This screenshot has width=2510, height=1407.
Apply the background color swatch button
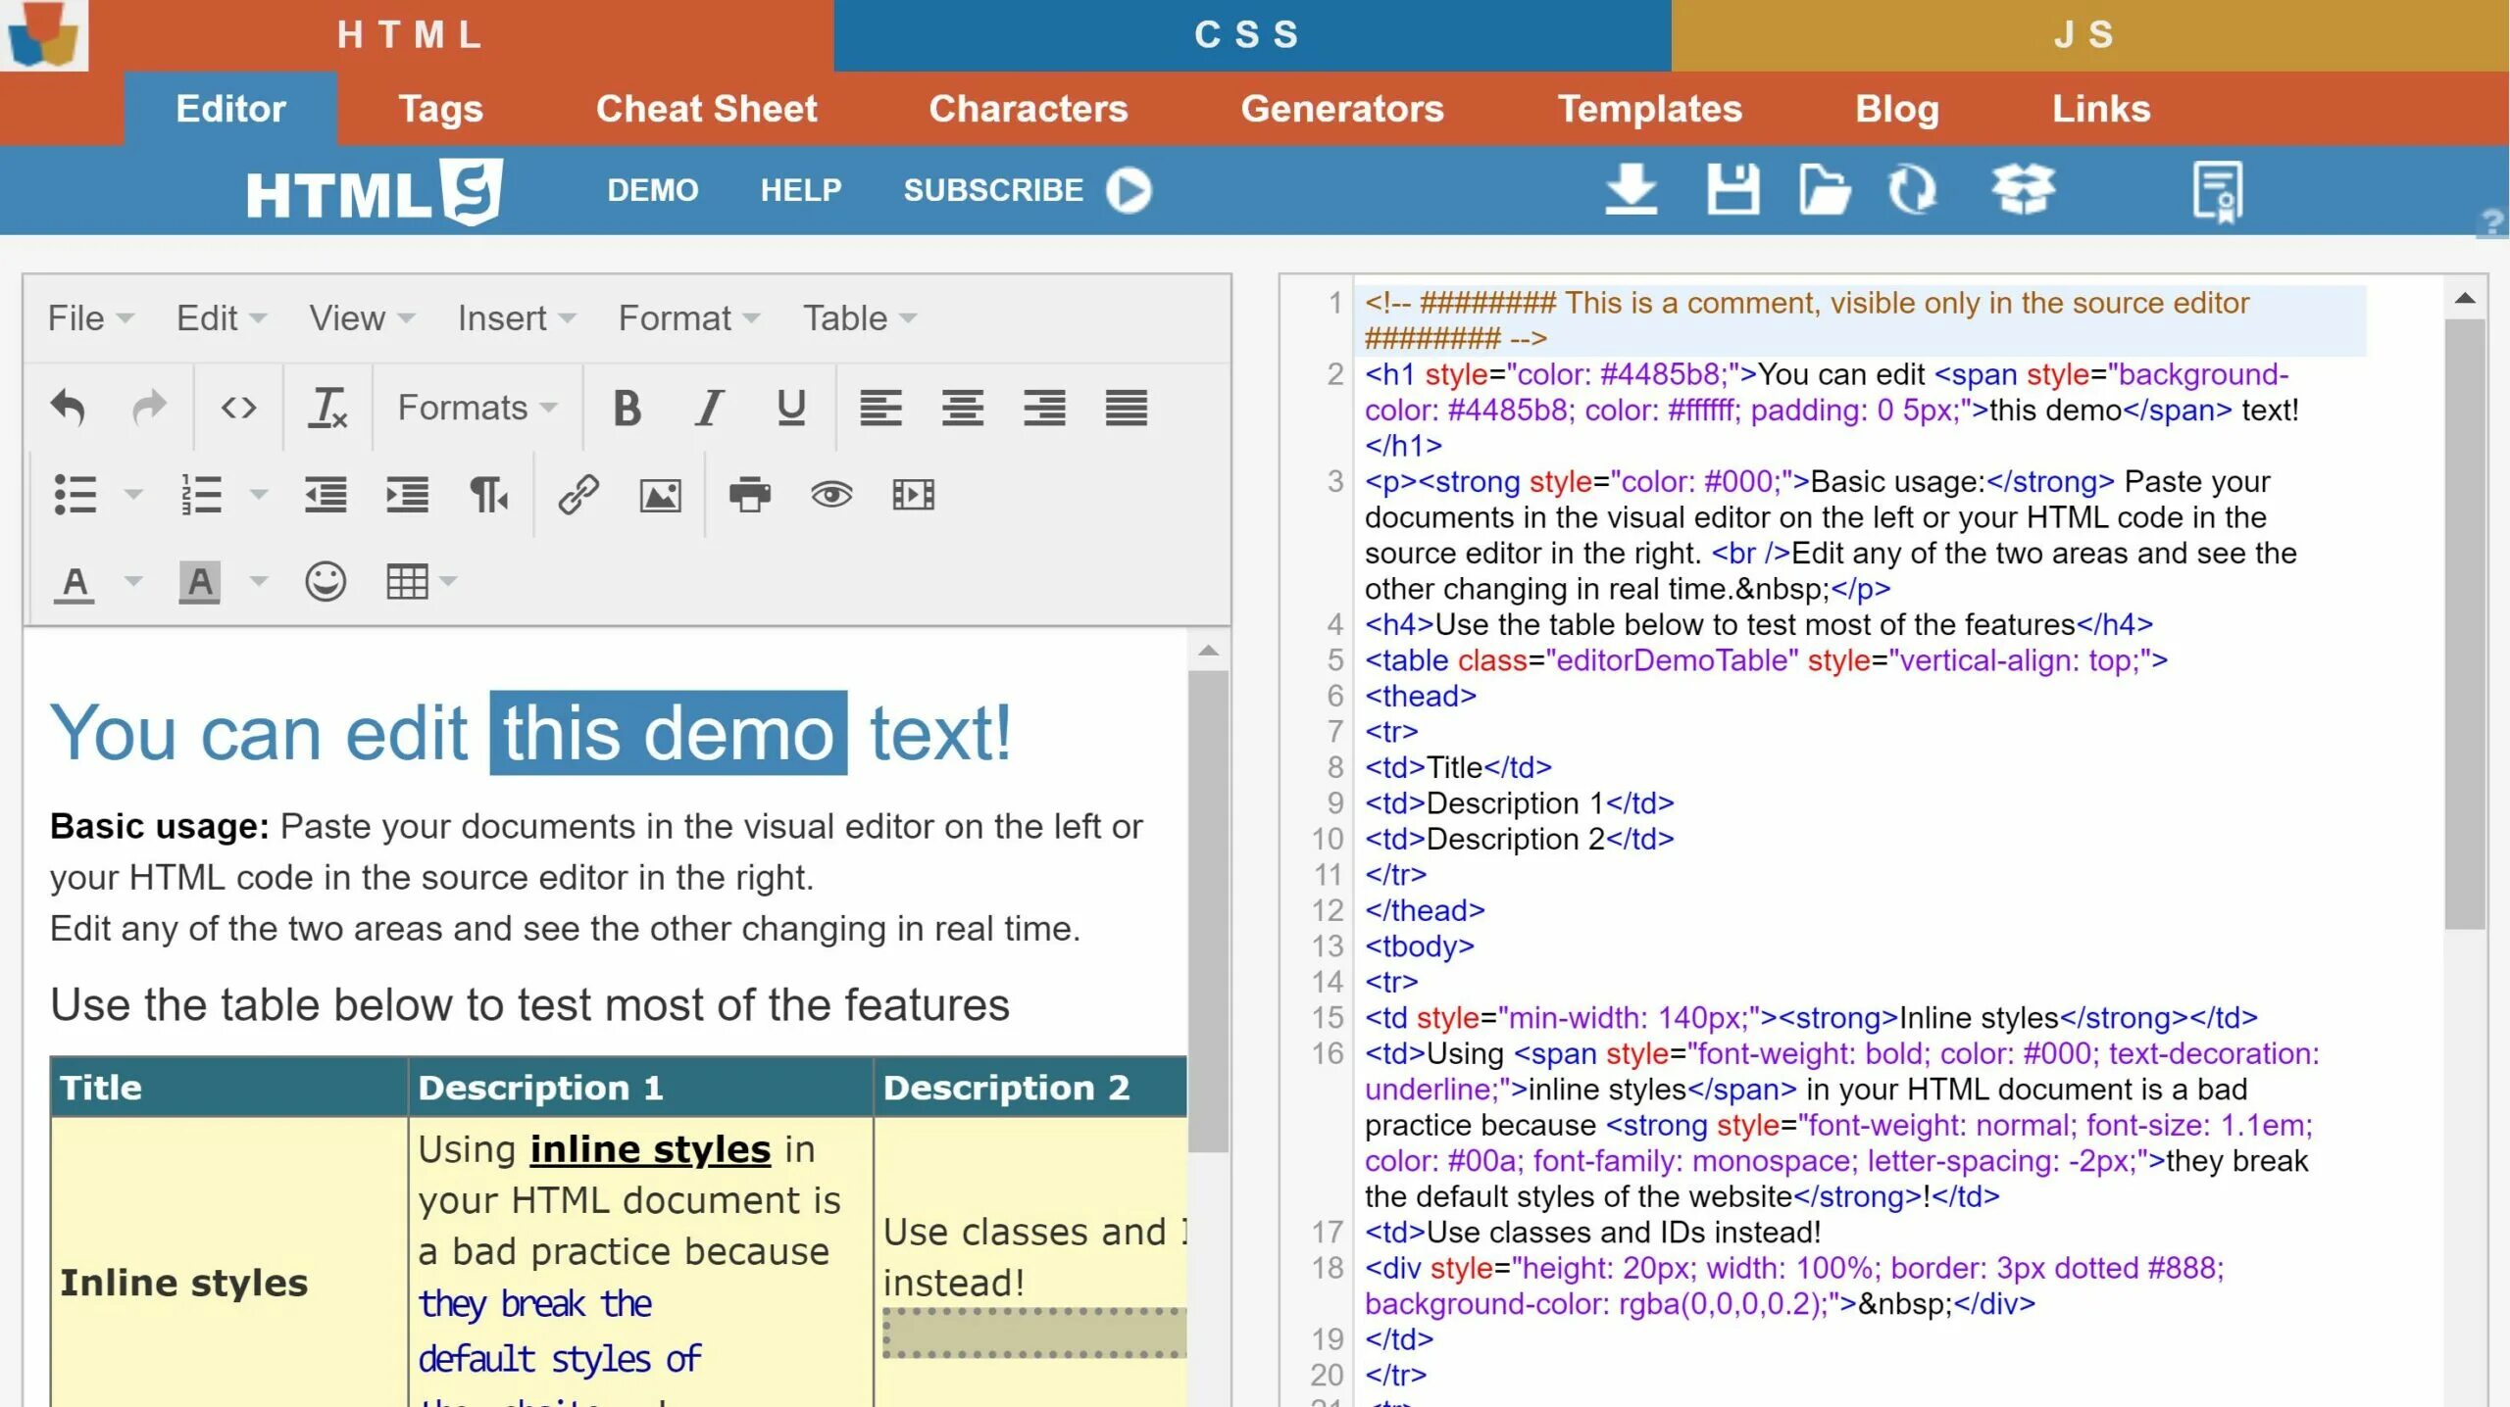pos(199,582)
